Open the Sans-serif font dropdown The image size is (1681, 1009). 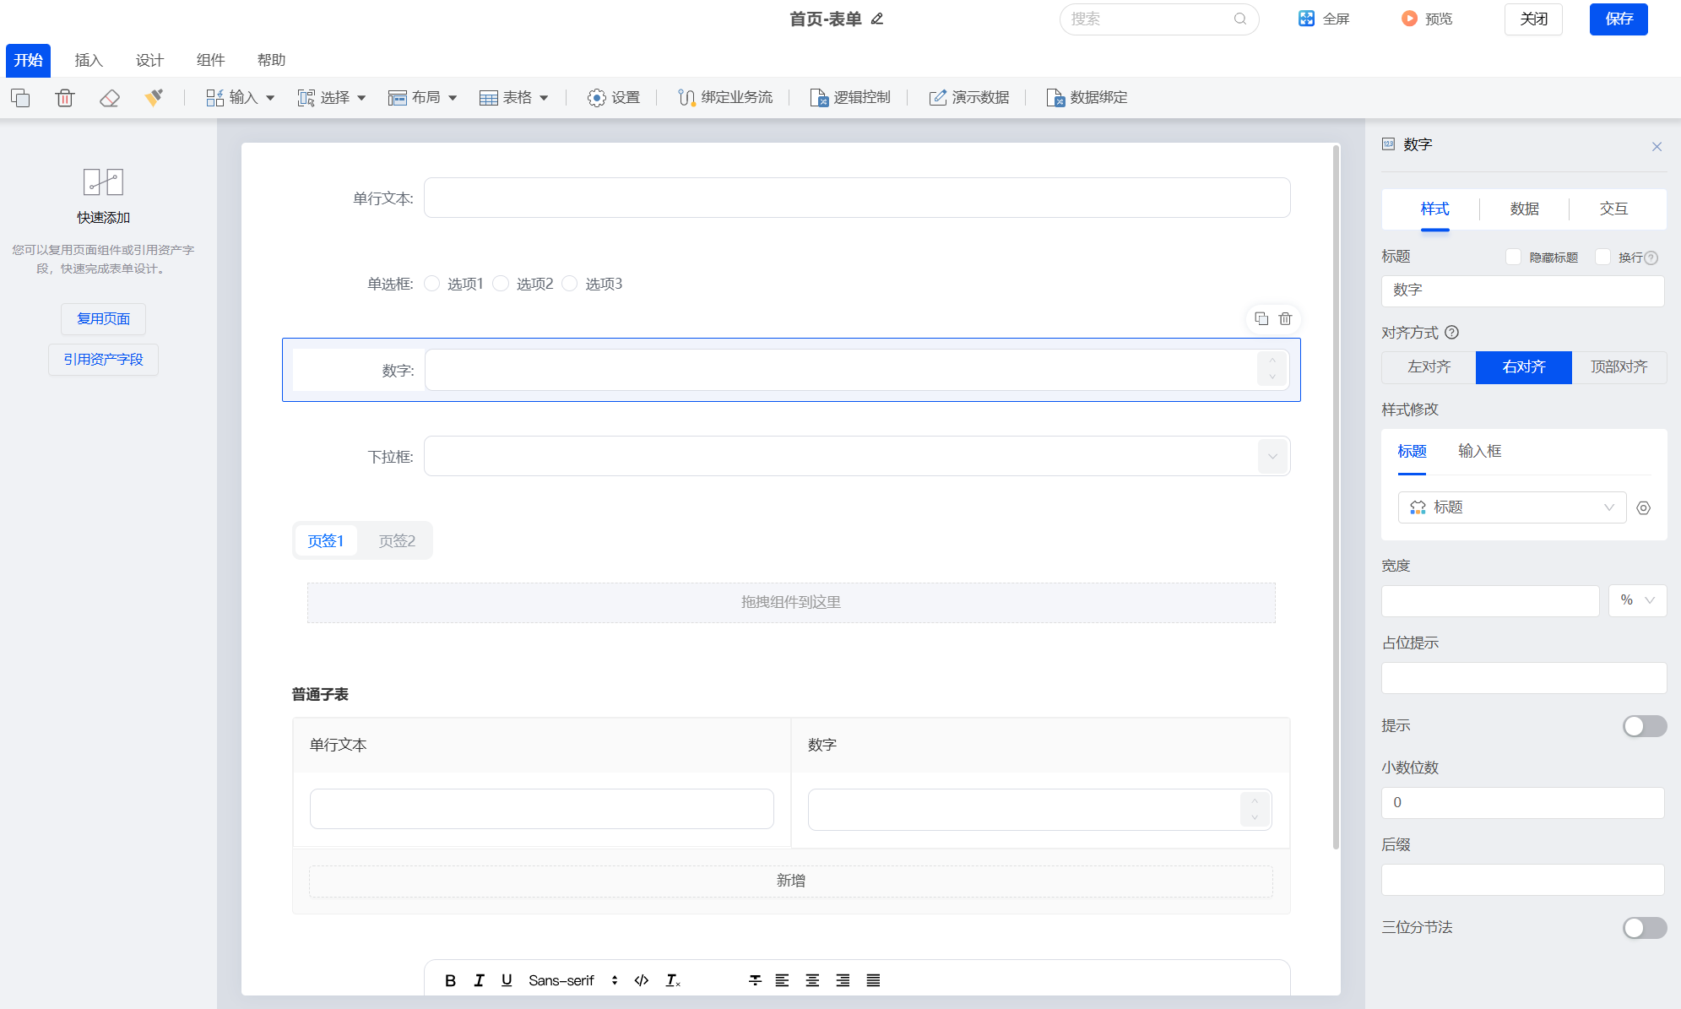pos(573,980)
